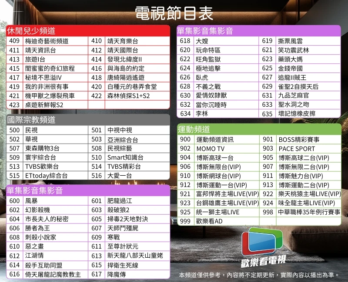Viewport: 348px width, 282px height.
Task: Open the 618 大嫂 entry
Action: click(202, 41)
